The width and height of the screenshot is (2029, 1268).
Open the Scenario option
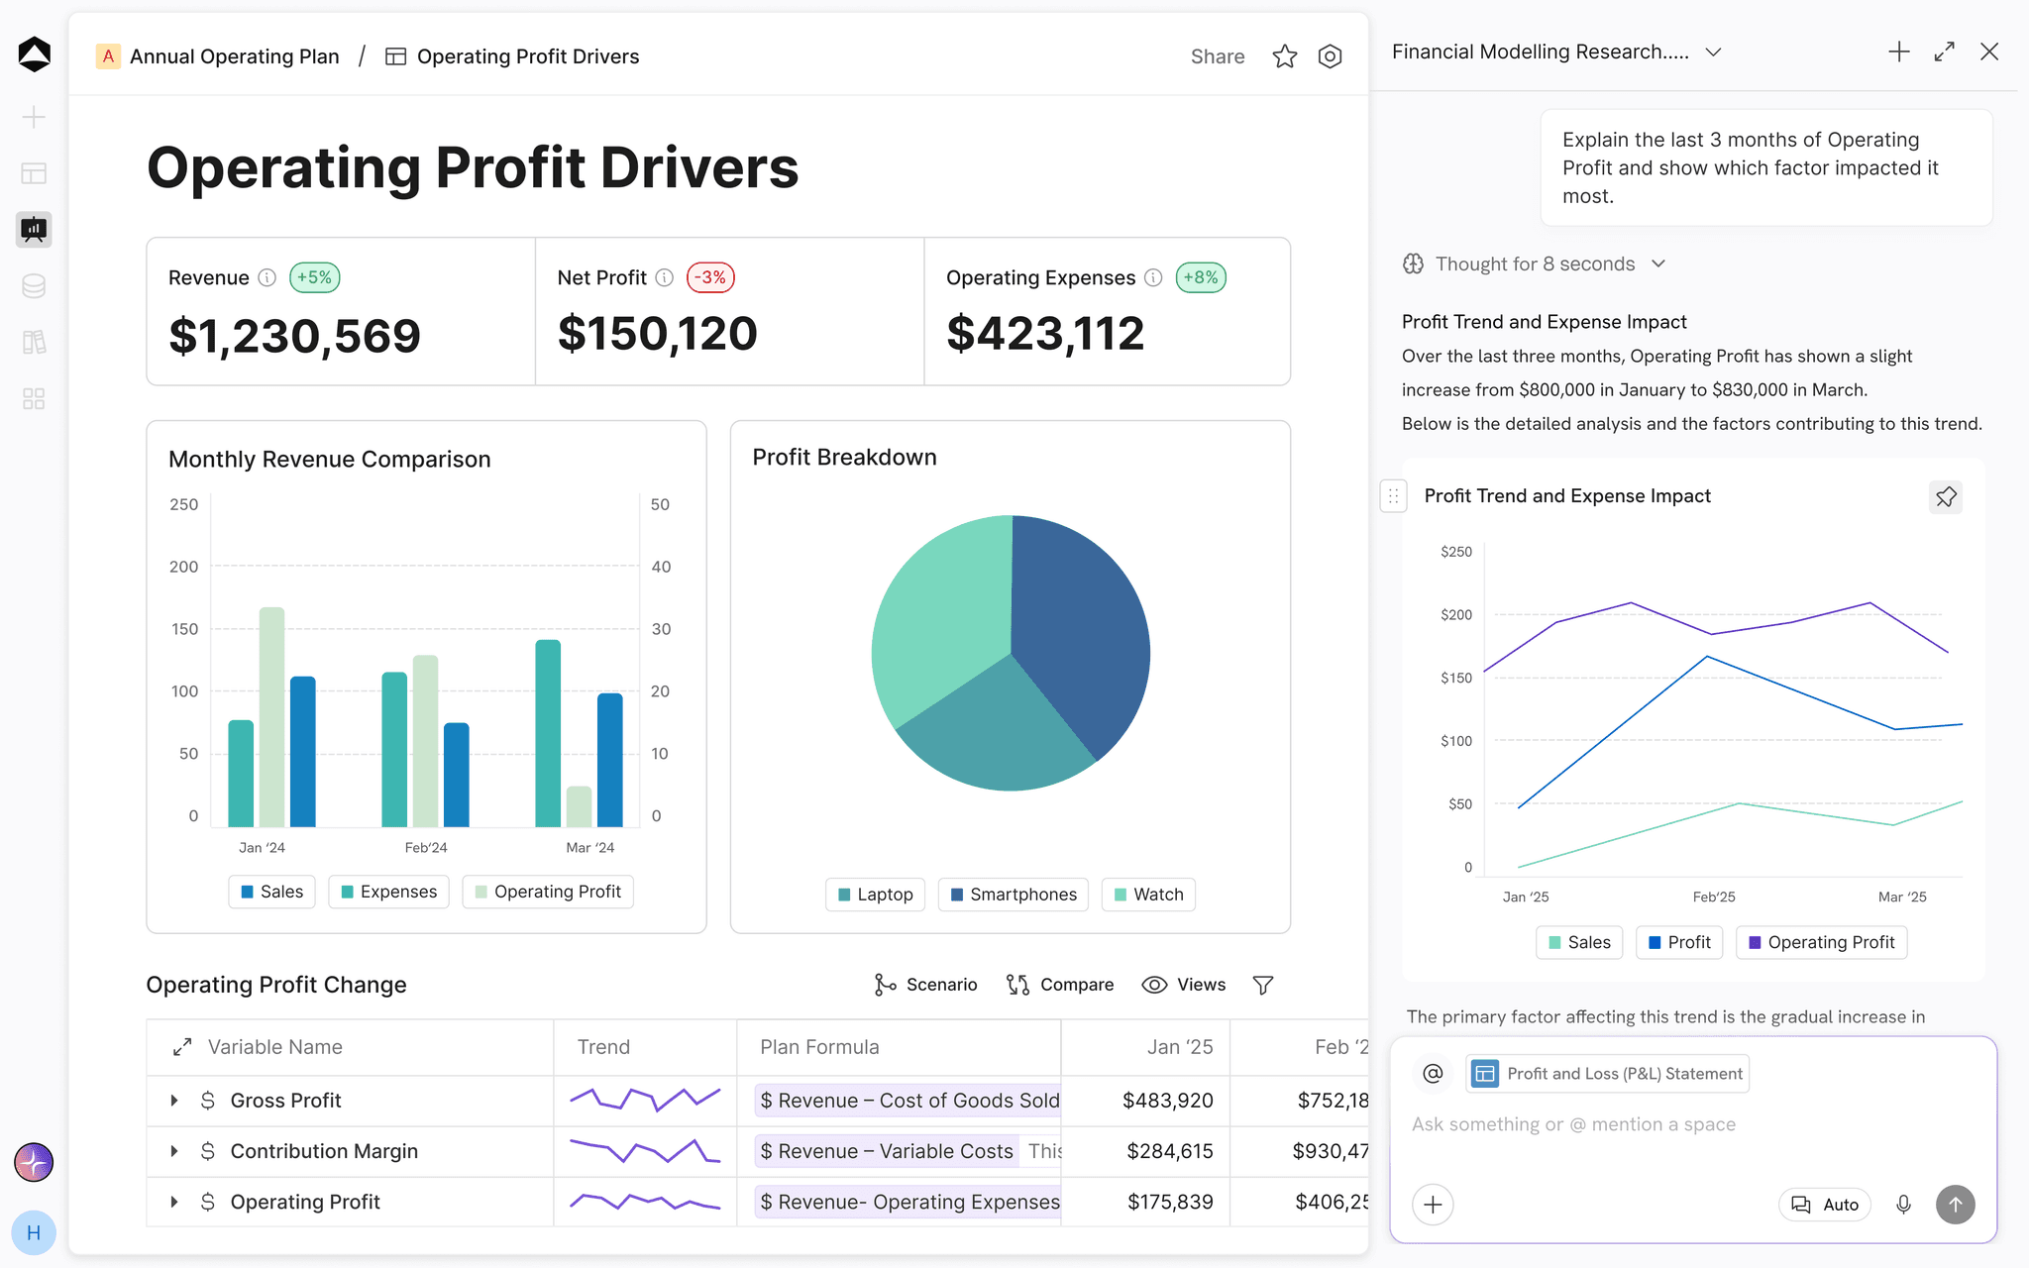click(x=925, y=985)
